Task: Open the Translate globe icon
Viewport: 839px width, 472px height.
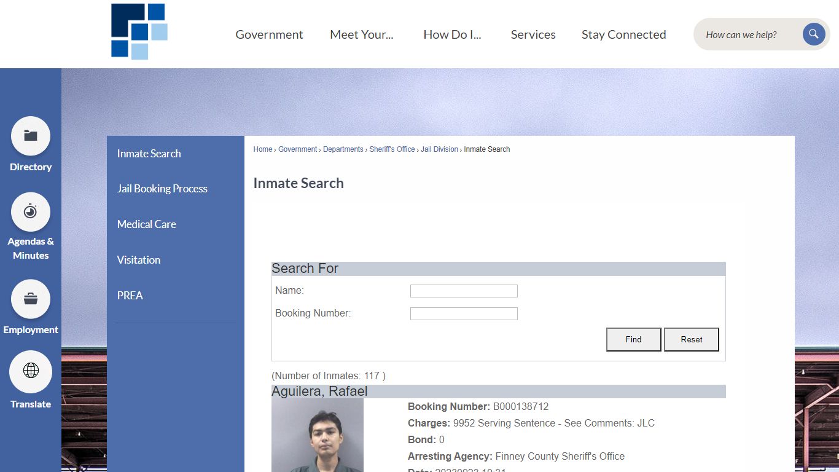Action: point(31,371)
